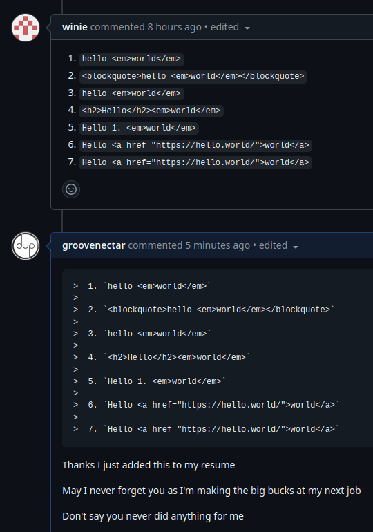Click the 'May I never forget you' paragraph
Viewport: 373px width, 532px height.
coord(211,491)
